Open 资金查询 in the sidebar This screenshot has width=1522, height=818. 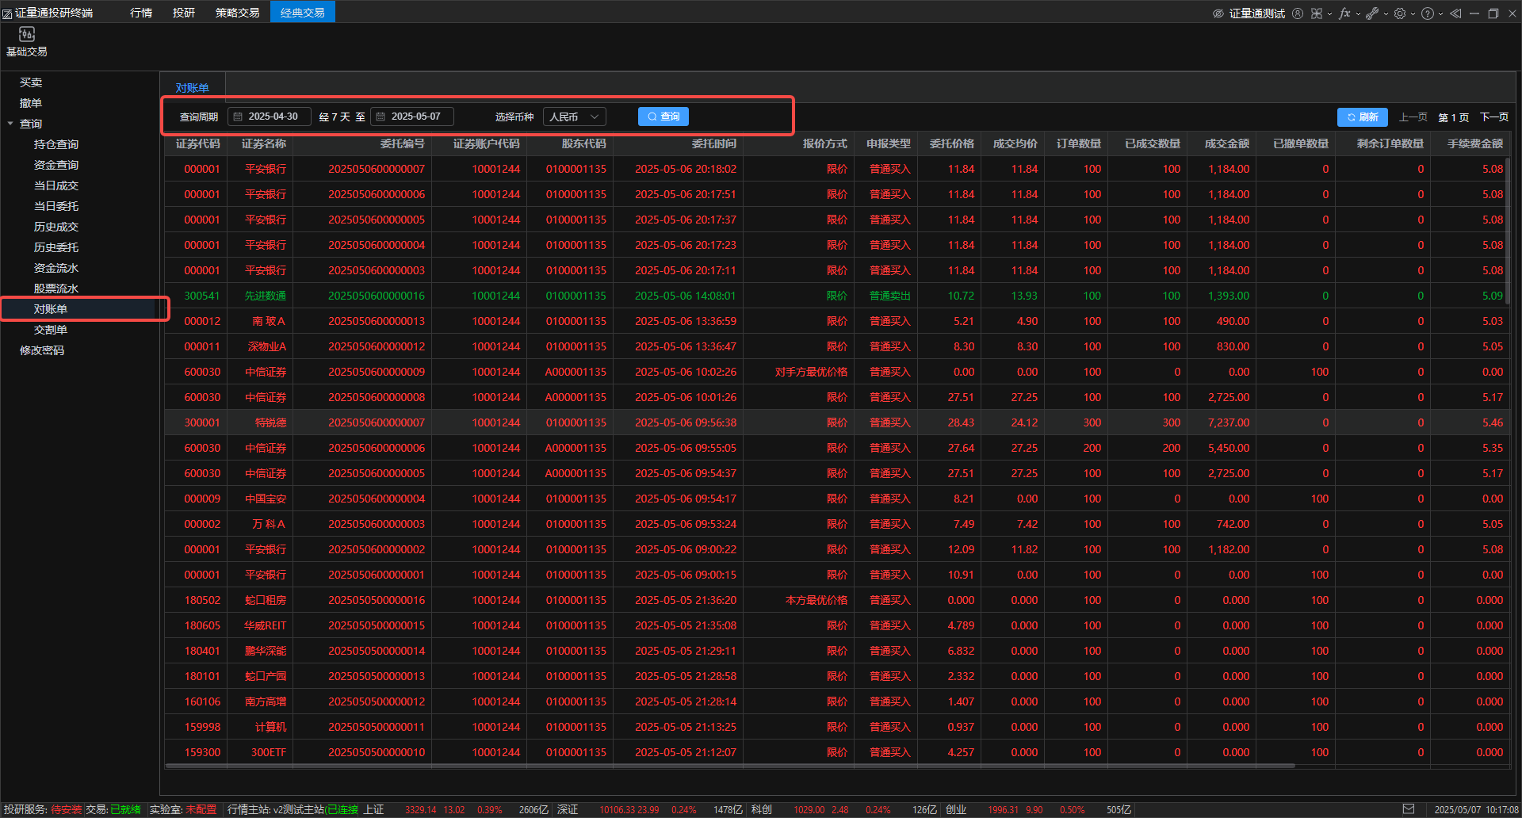(56, 165)
